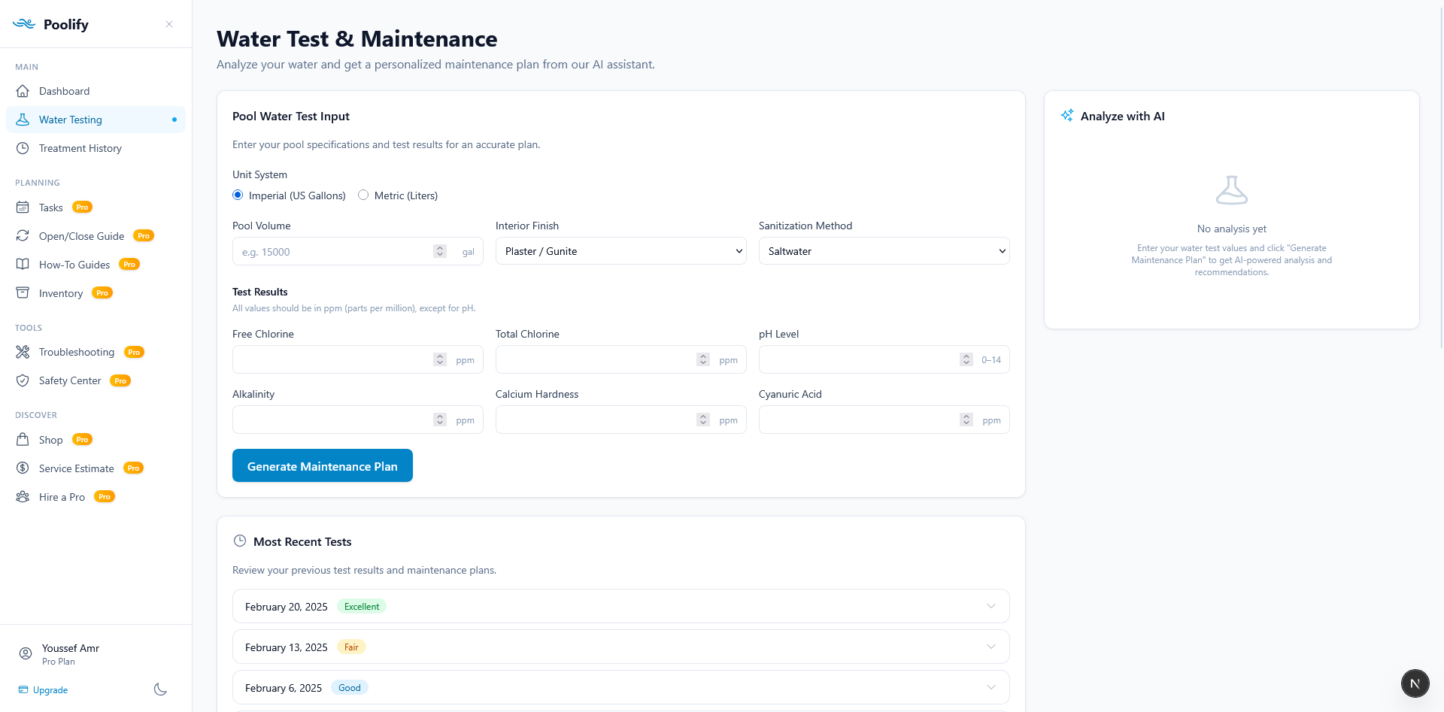Click the Safety Center shield icon
This screenshot has width=1444, height=712.
[x=23, y=380]
